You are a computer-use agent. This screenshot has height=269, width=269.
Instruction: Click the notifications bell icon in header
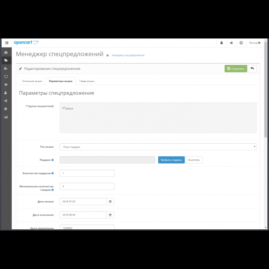coord(221,43)
